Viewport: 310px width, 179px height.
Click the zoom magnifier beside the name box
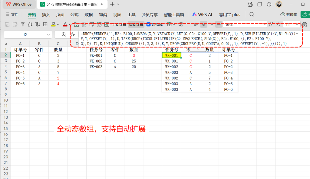[64, 34]
